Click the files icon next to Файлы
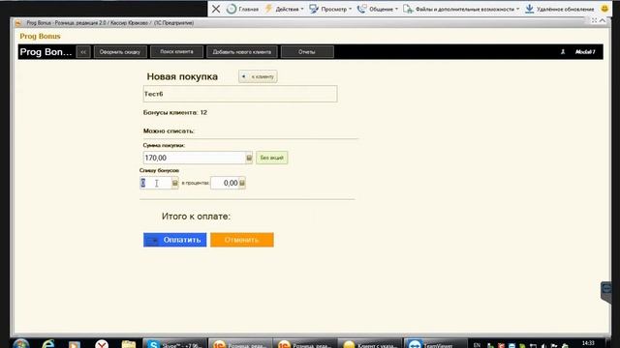The image size is (620, 348). coord(408,9)
